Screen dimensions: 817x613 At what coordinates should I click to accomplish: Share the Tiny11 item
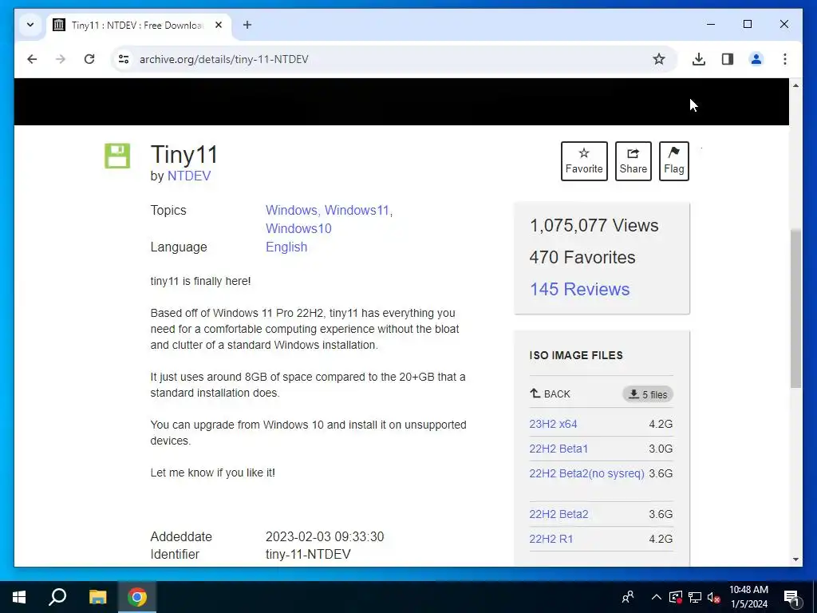tap(633, 161)
